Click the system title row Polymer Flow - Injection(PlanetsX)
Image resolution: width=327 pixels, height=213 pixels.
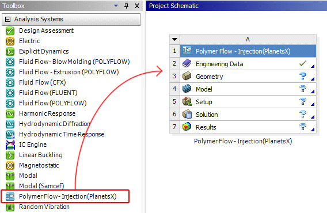pyautogui.click(x=248, y=51)
